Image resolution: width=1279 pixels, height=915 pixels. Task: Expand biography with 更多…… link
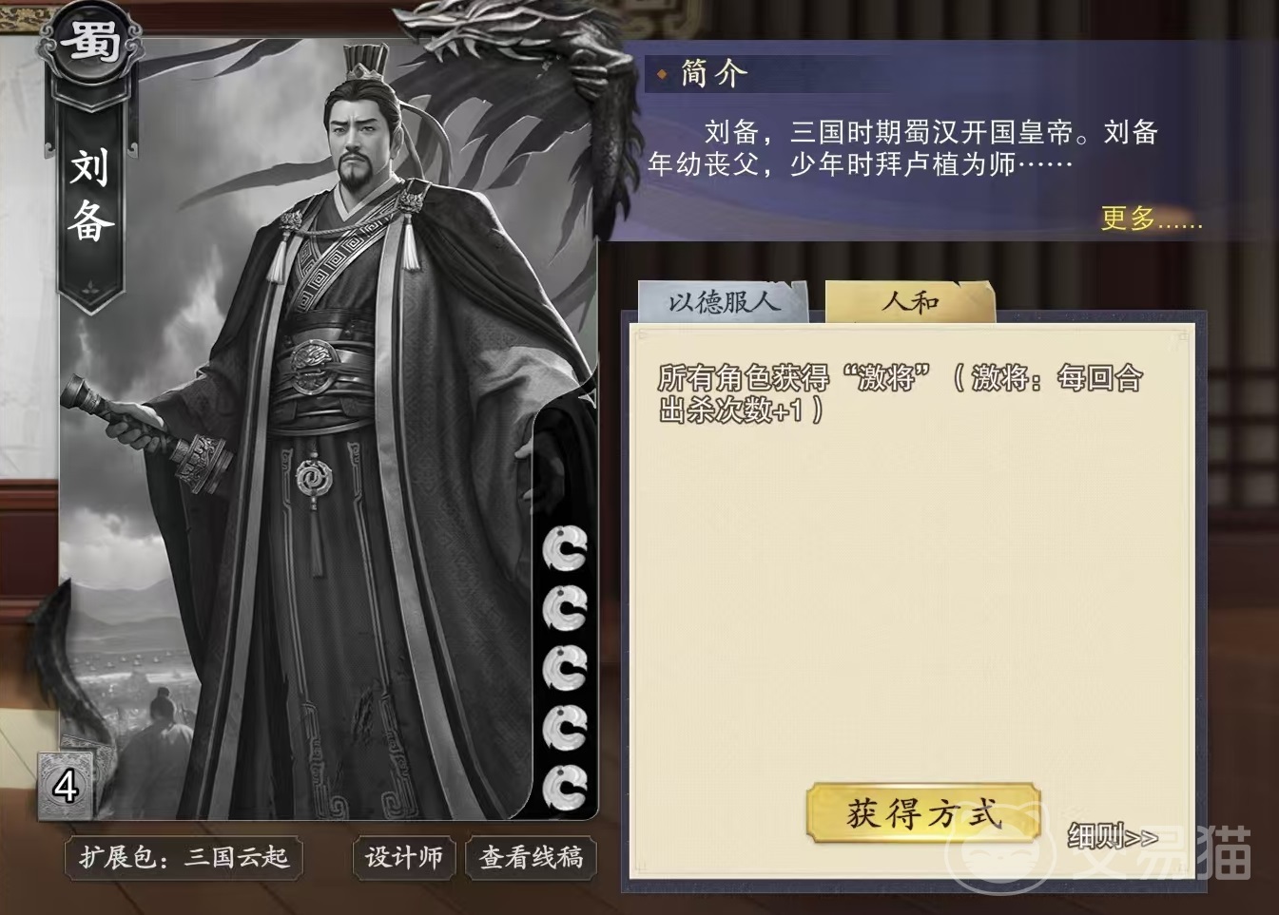[x=1152, y=219]
